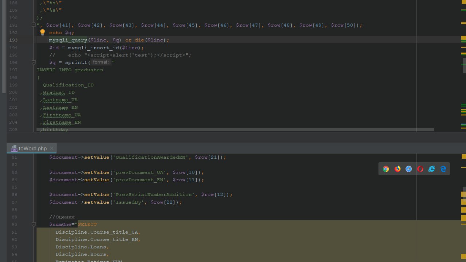Click the horizontal scrollbar of upper editor
The width and height of the screenshot is (466, 262).
point(235,130)
